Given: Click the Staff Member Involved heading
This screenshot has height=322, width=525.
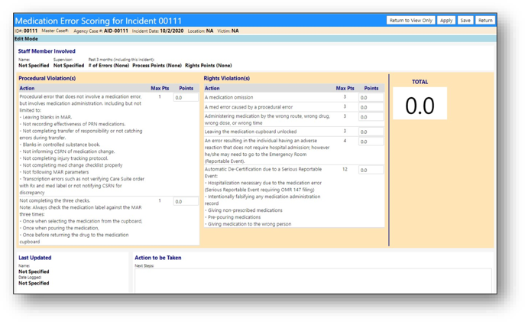Looking at the screenshot, I should click(x=47, y=51).
